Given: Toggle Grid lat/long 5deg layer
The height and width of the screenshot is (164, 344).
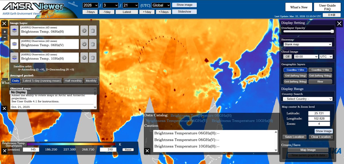Looking at the screenshot, I should tap(295, 76).
